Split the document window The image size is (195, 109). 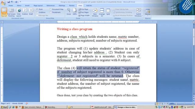[108, 12]
